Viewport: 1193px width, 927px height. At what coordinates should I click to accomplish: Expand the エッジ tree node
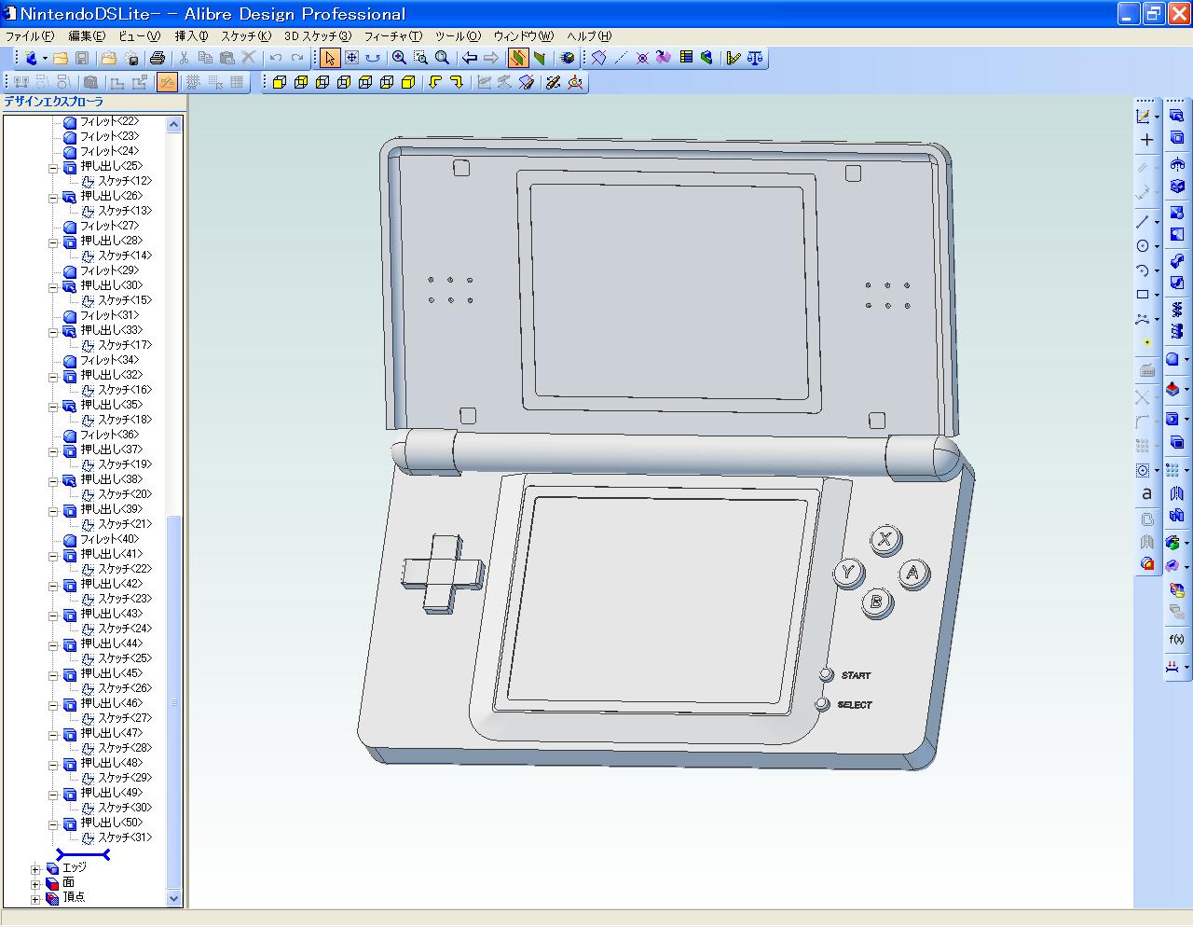[35, 867]
